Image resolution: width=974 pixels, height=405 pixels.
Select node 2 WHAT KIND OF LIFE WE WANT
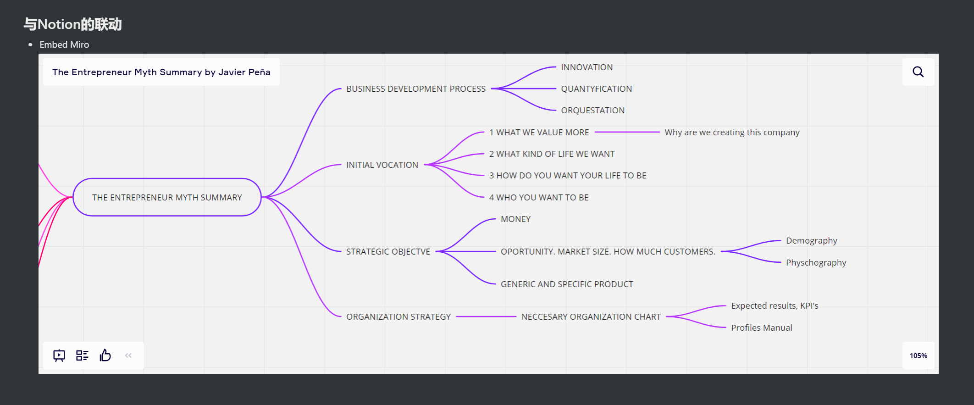(552, 154)
